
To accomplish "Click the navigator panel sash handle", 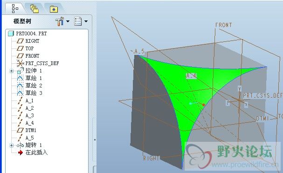I will pyautogui.click(x=95, y=140).
